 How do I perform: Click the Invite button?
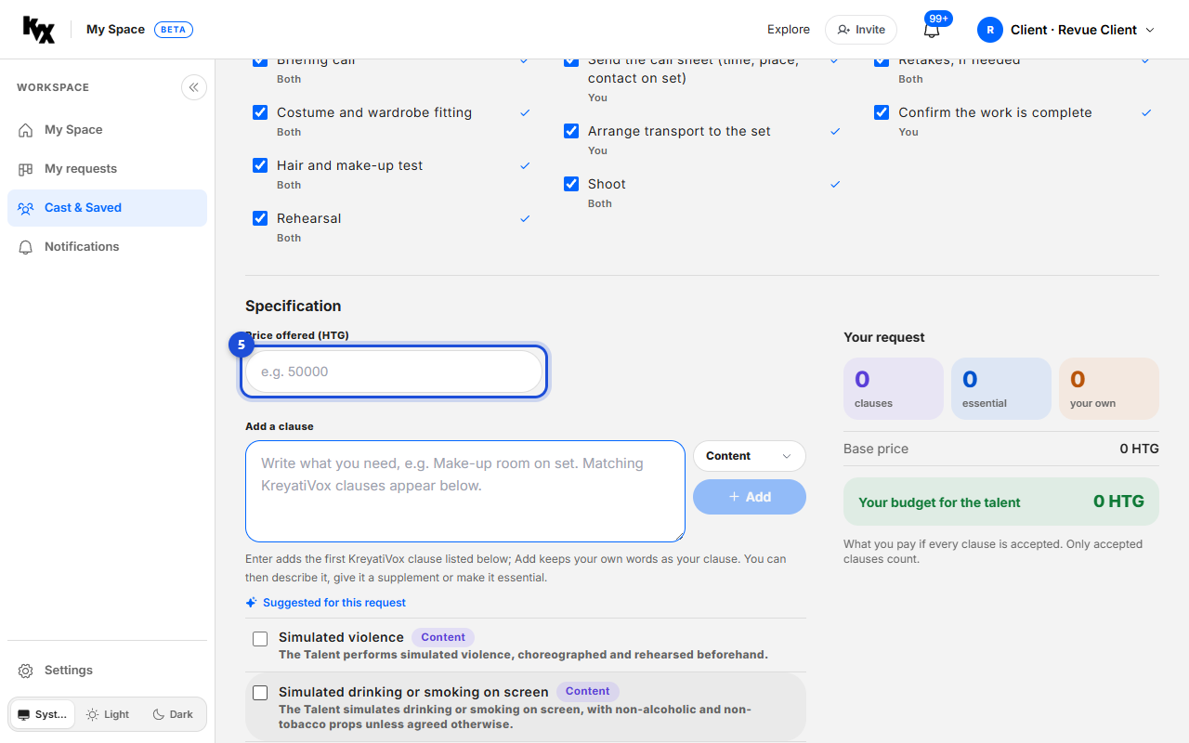point(861,30)
